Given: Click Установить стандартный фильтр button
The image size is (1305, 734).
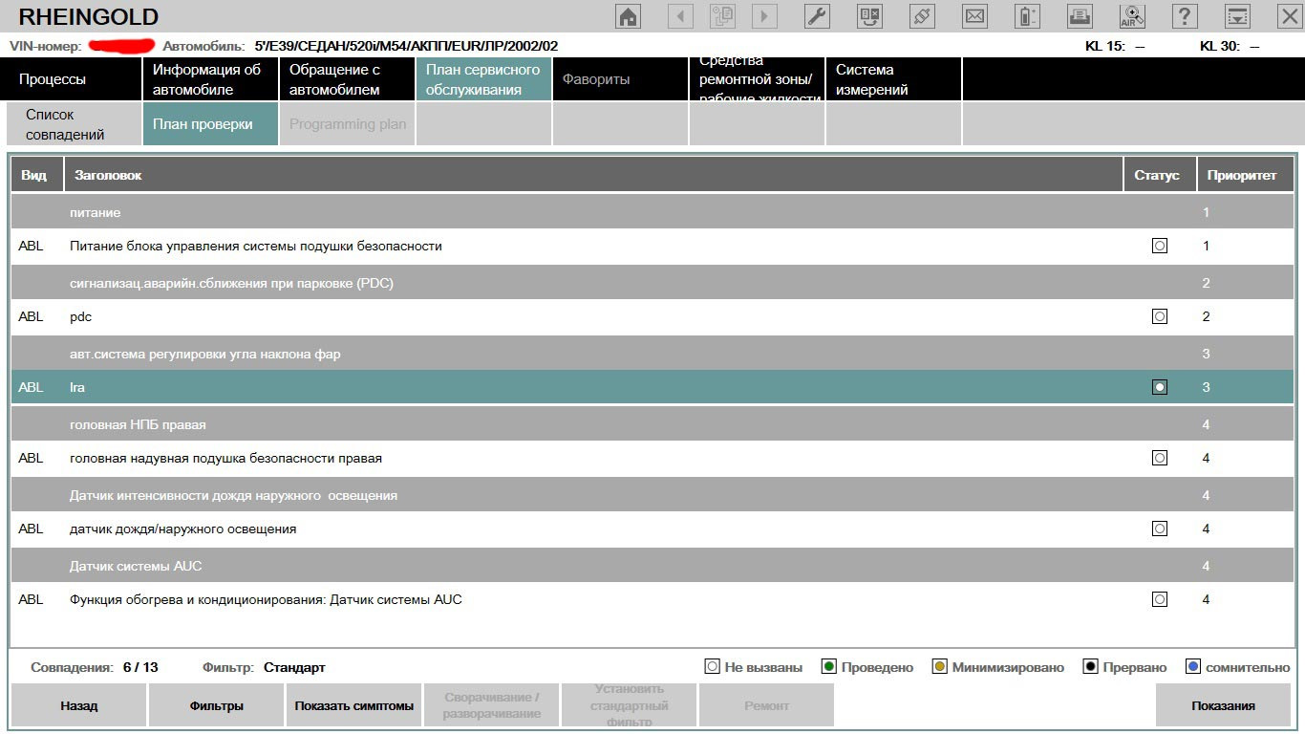Looking at the screenshot, I should [629, 705].
